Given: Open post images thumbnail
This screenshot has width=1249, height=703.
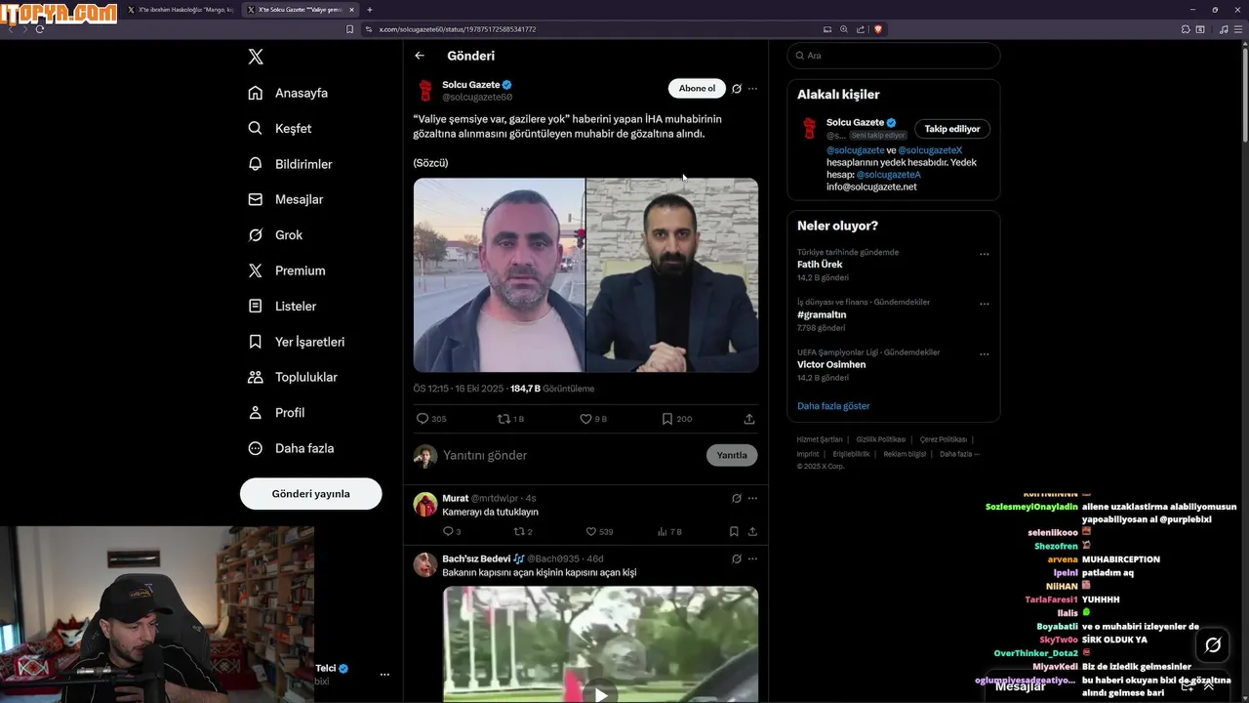Looking at the screenshot, I should tap(585, 275).
